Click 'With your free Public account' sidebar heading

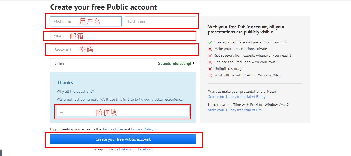(246, 29)
